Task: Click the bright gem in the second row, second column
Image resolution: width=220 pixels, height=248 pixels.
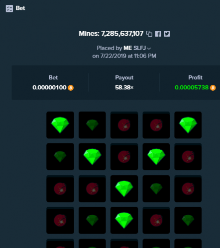Action: click(92, 157)
